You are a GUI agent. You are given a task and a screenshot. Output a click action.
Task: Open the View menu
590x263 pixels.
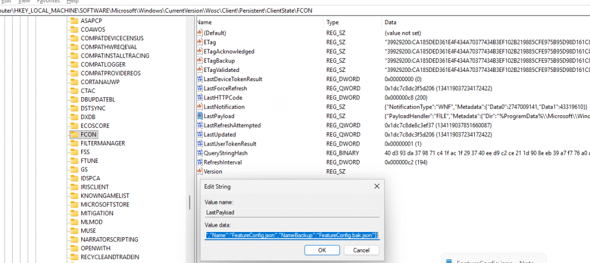pos(24,2)
